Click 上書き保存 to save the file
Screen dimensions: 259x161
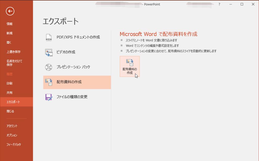(14, 52)
